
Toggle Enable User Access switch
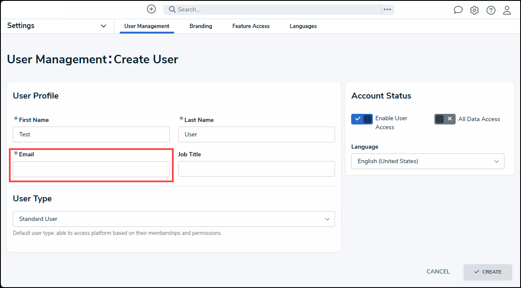[362, 119]
